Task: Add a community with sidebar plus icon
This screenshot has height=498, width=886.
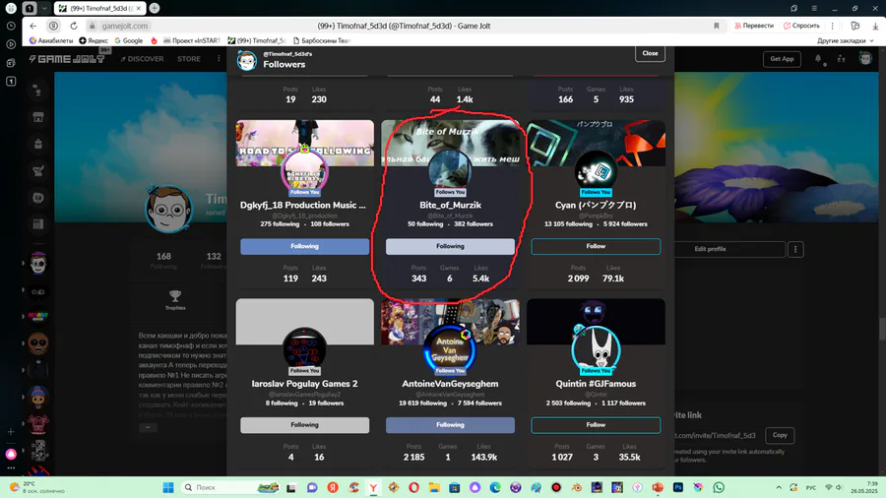Action: click(11, 432)
